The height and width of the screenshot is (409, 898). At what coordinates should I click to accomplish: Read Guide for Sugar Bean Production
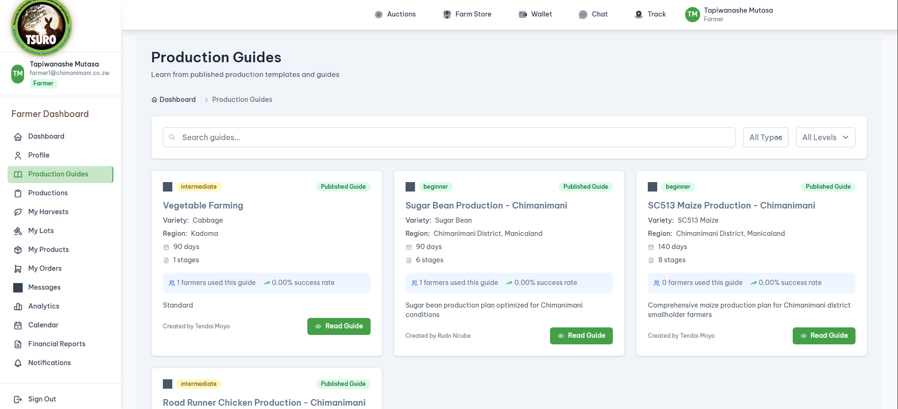(581, 336)
